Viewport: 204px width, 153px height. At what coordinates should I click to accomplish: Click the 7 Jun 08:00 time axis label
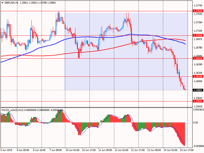tap(56, 150)
